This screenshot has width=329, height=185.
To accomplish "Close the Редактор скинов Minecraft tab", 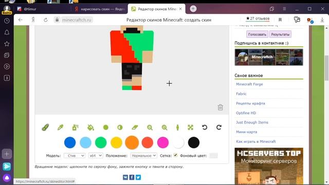I will (180, 9).
